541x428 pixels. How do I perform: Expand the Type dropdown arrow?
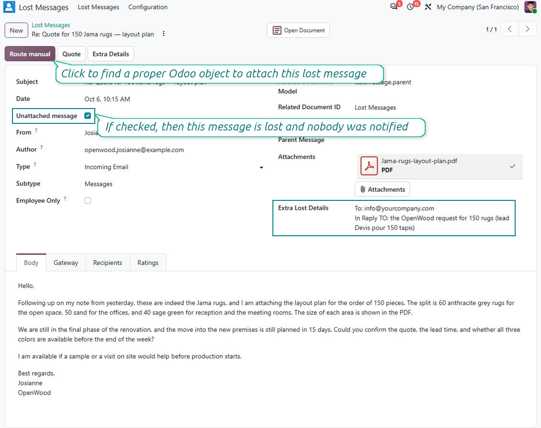click(261, 167)
